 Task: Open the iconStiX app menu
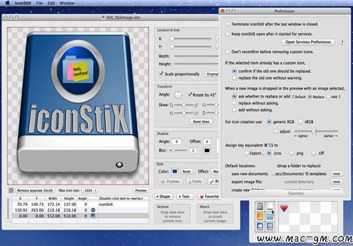(23, 3)
